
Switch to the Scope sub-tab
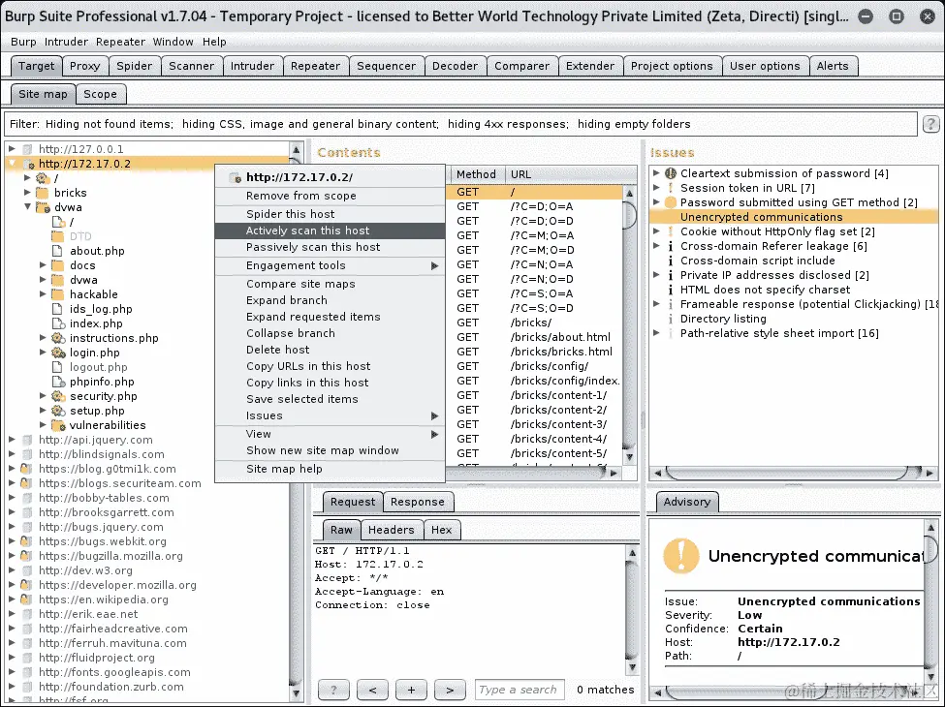coord(100,94)
